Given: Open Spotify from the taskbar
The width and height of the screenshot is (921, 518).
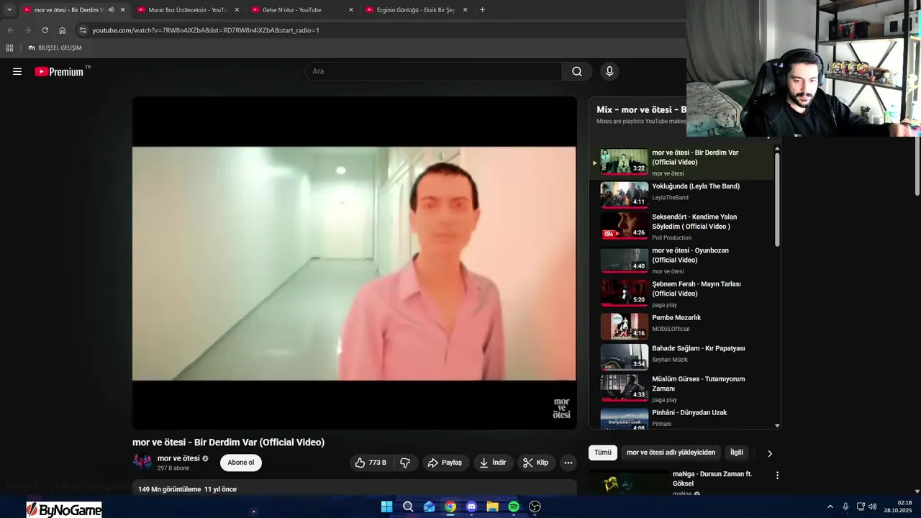Looking at the screenshot, I should [x=514, y=506].
